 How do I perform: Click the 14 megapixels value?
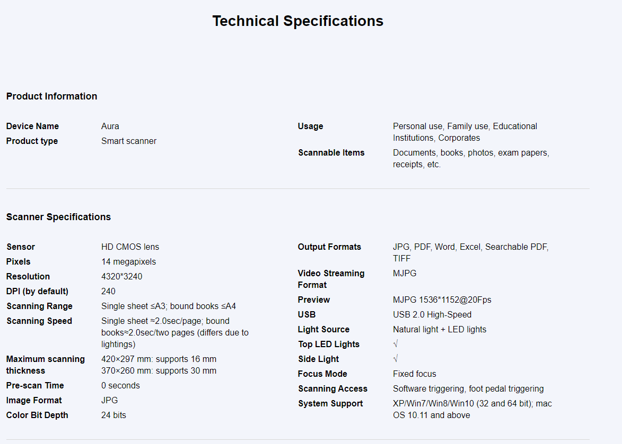[128, 261]
